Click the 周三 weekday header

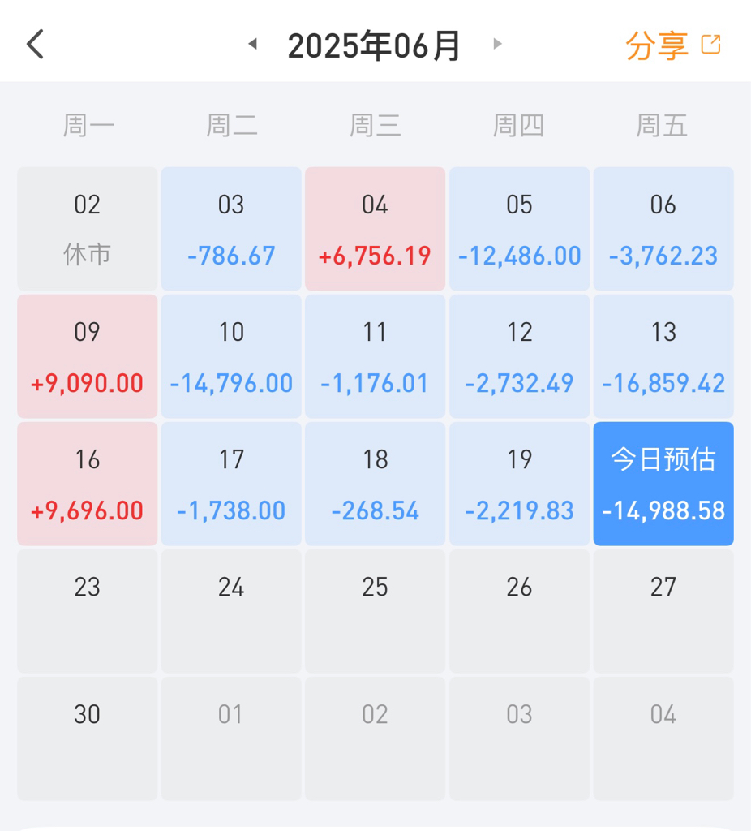[375, 126]
